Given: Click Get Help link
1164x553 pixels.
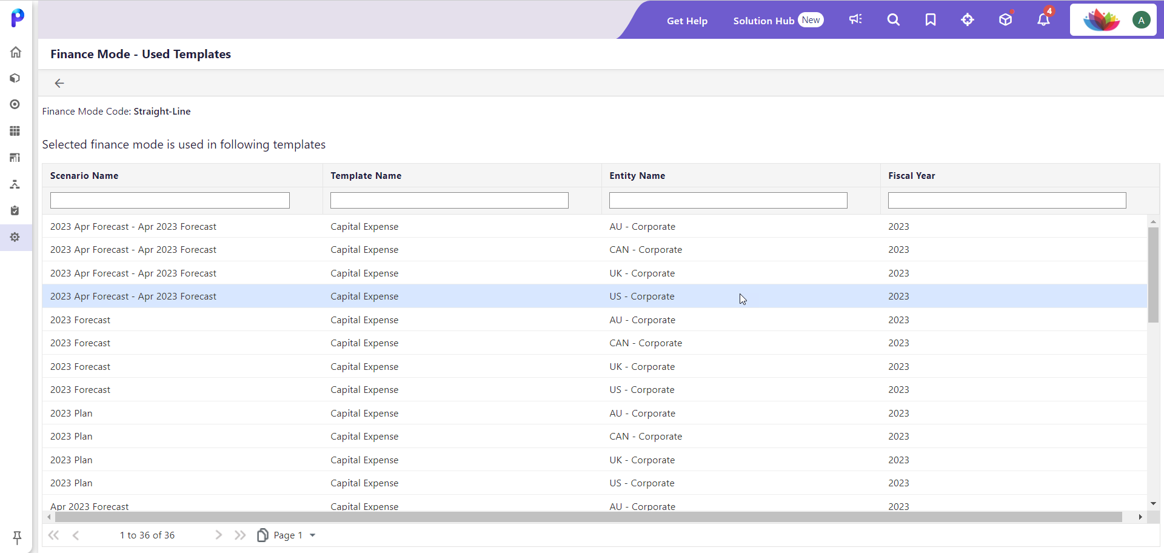Looking at the screenshot, I should tap(687, 21).
